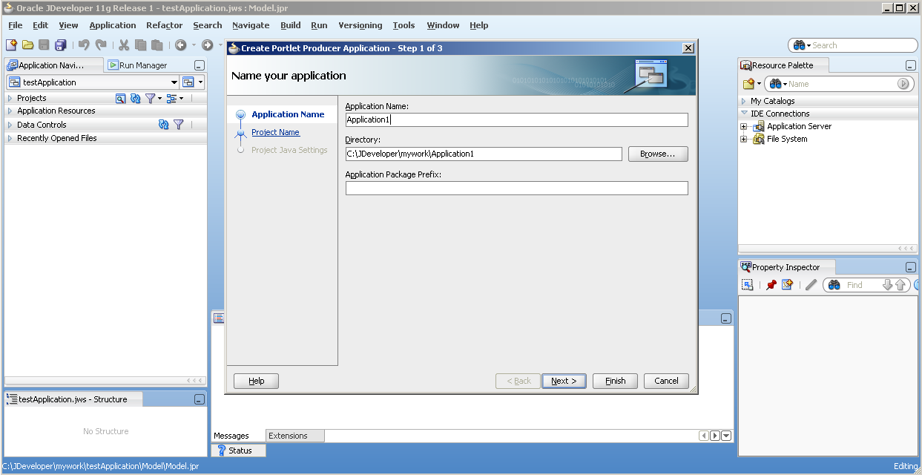Click the Next > button
922x475 pixels.
(564, 381)
